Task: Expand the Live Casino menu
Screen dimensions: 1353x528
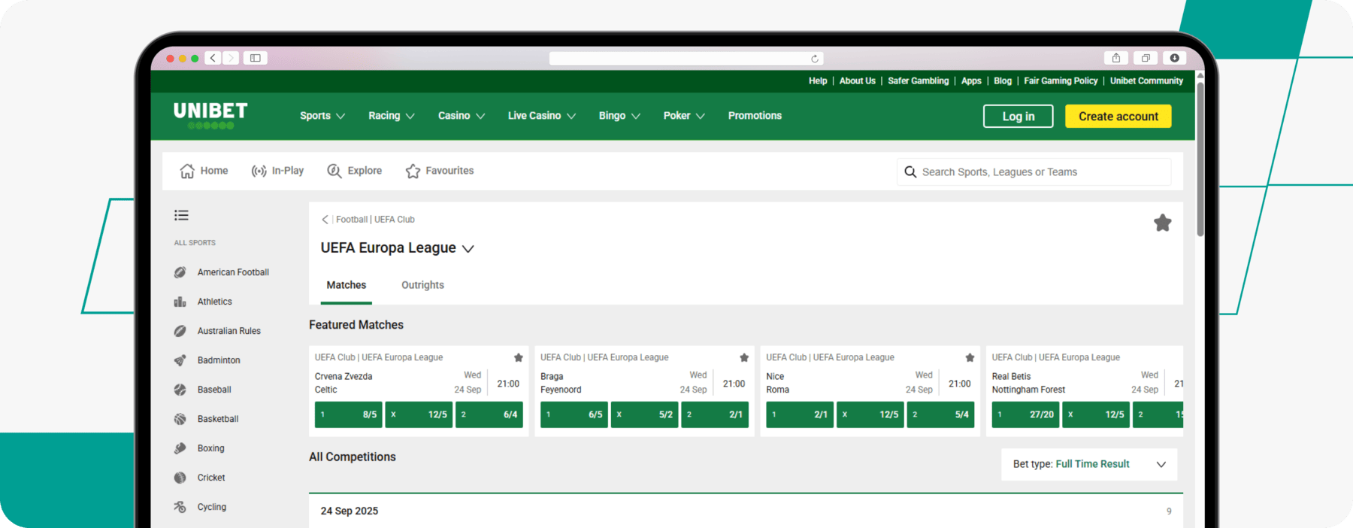Action: pos(542,116)
